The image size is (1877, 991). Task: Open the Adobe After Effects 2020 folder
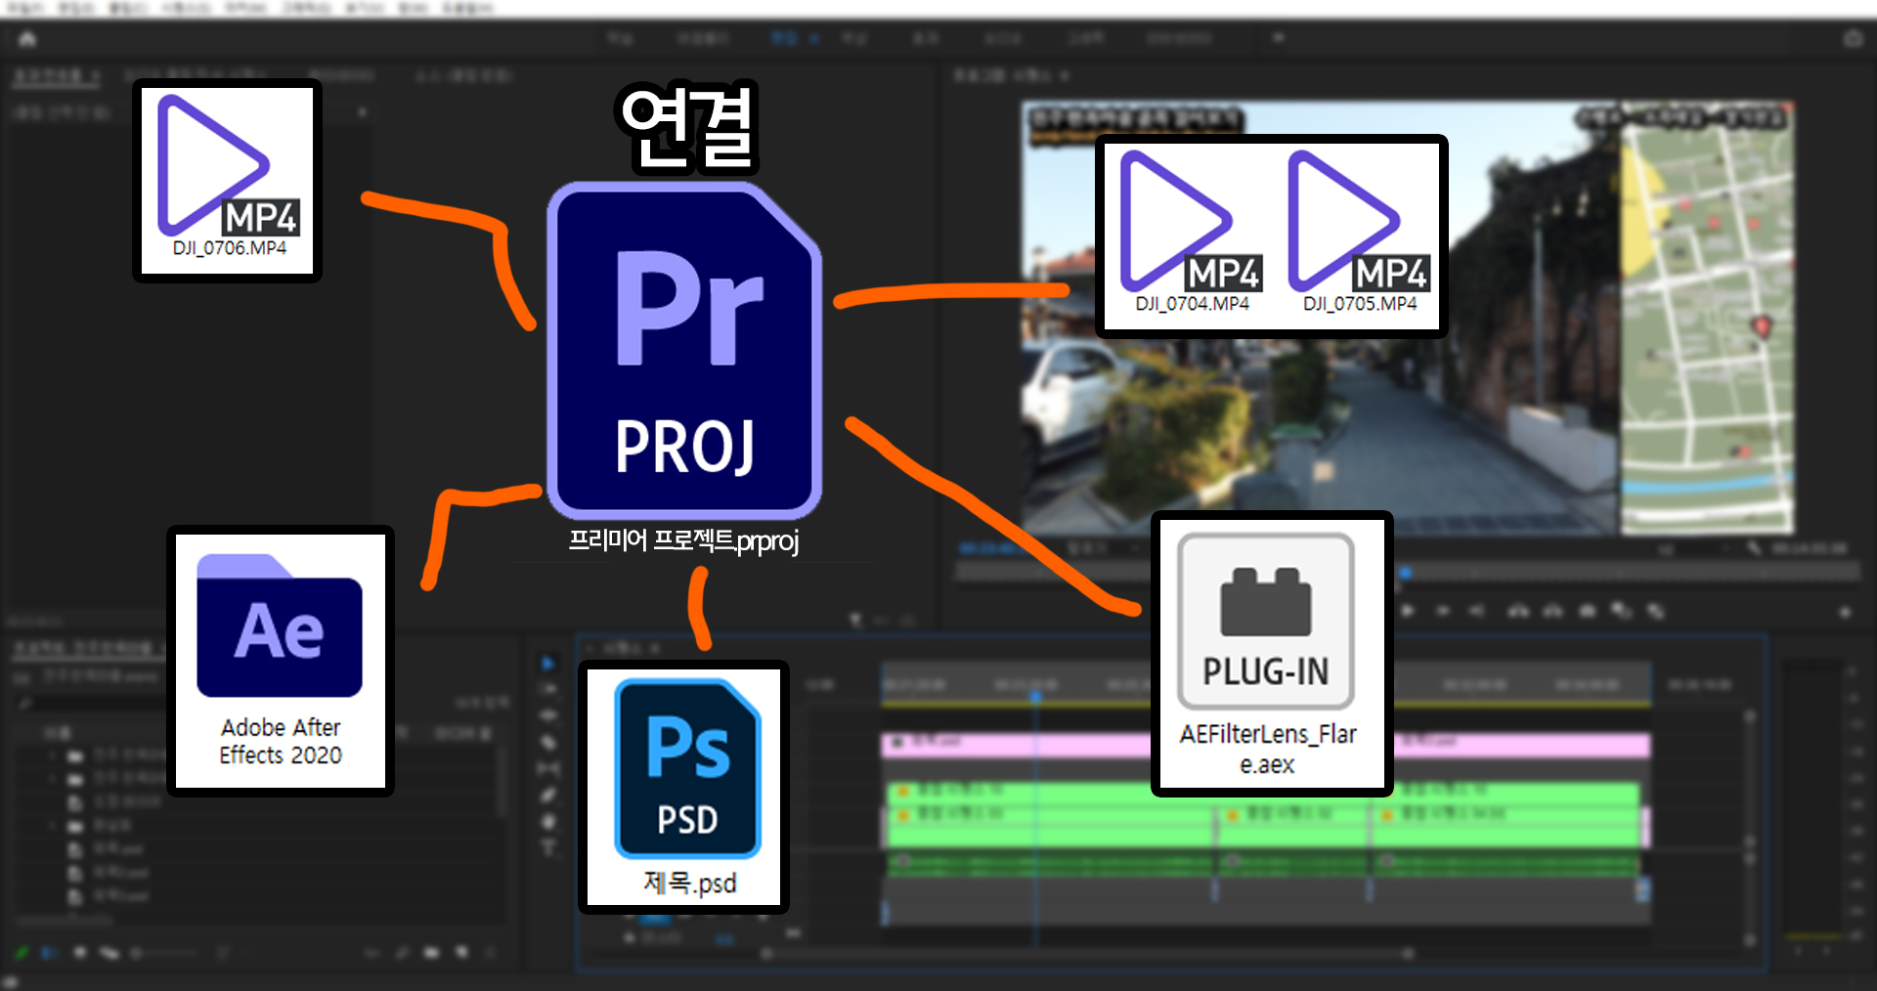[x=281, y=661]
